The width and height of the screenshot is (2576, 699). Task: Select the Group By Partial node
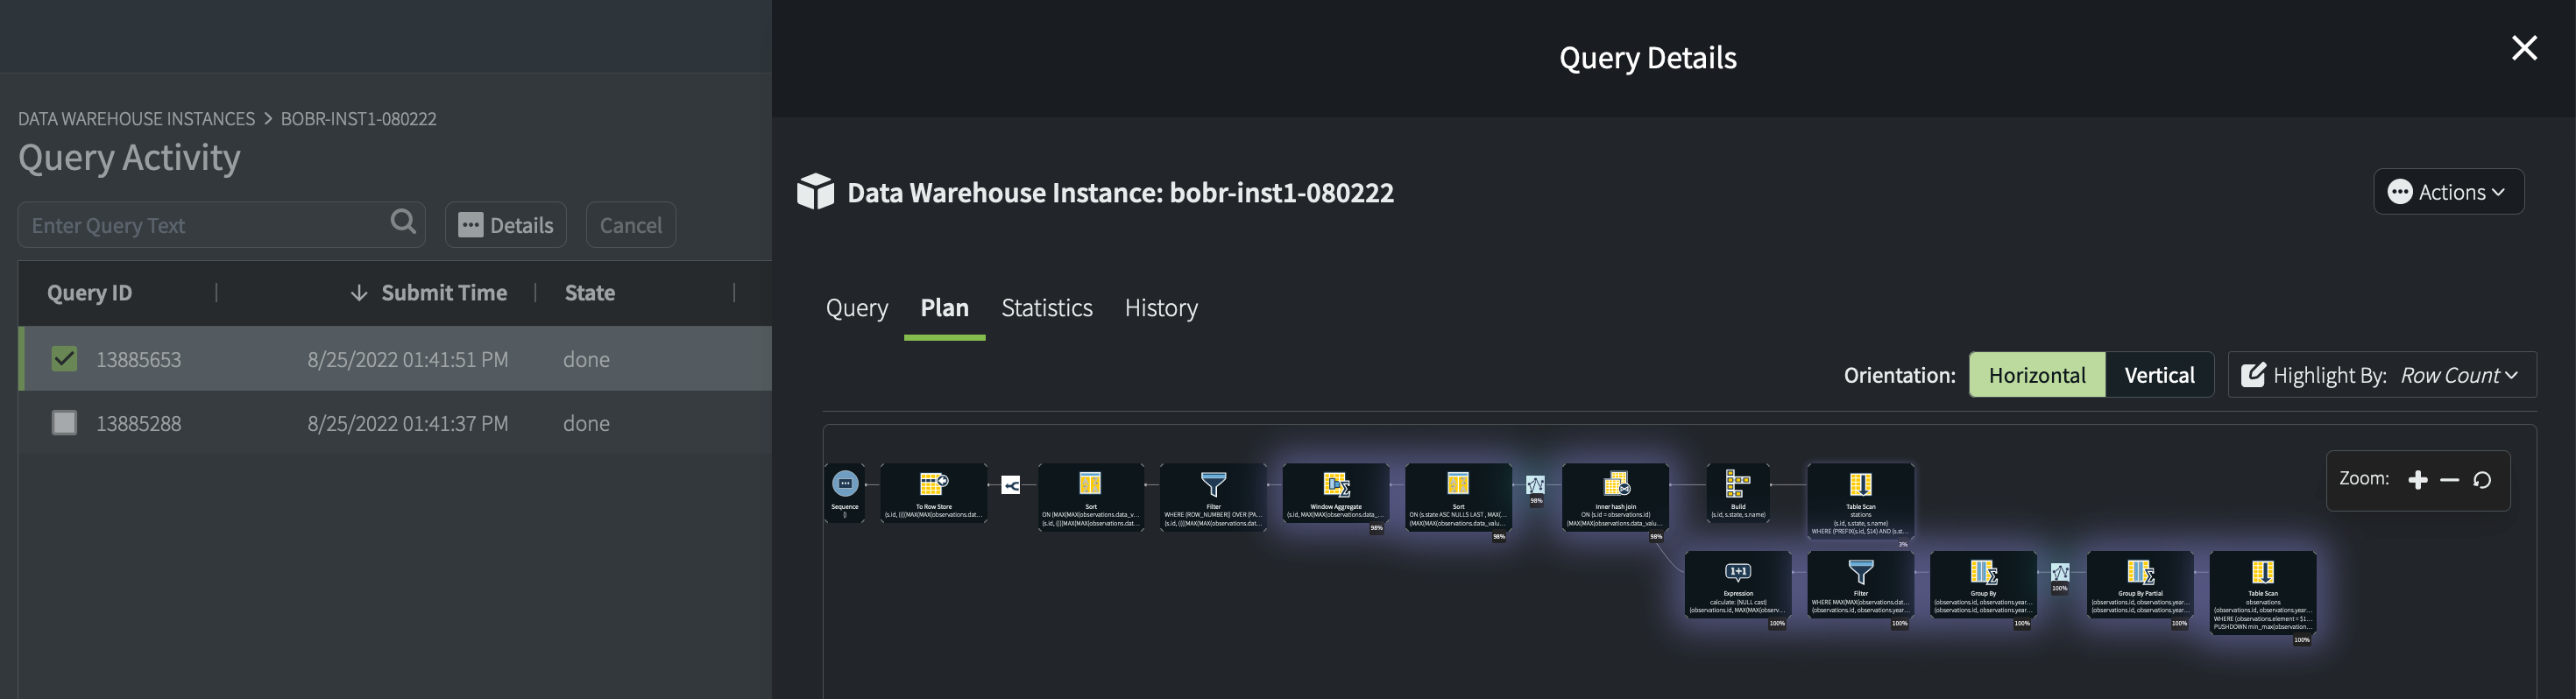2140,584
